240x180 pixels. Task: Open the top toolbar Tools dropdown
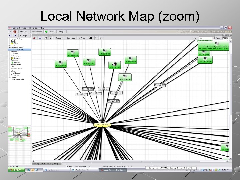pyautogui.click(x=23, y=32)
